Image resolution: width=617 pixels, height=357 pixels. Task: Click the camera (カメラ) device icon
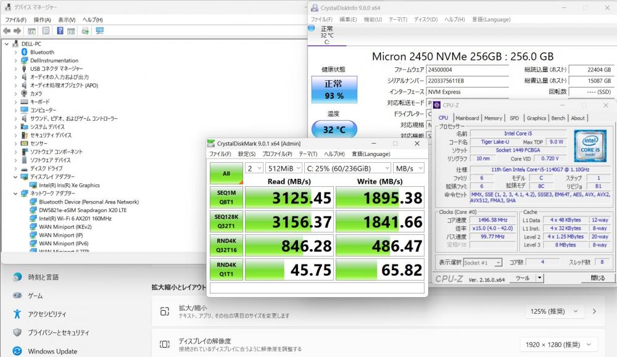point(25,94)
